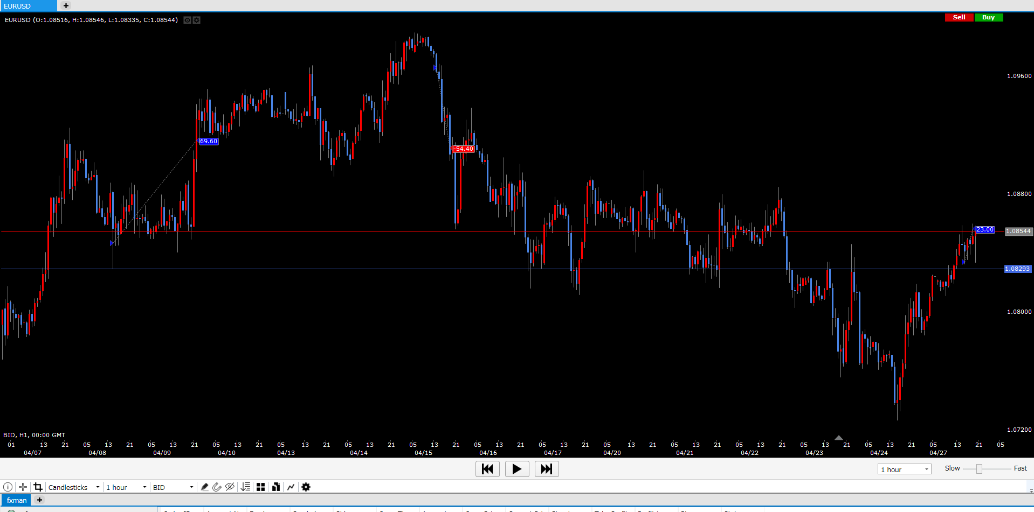Toggle hide drawings crossed-eye icon
The width and height of the screenshot is (1034, 512).
tap(230, 487)
